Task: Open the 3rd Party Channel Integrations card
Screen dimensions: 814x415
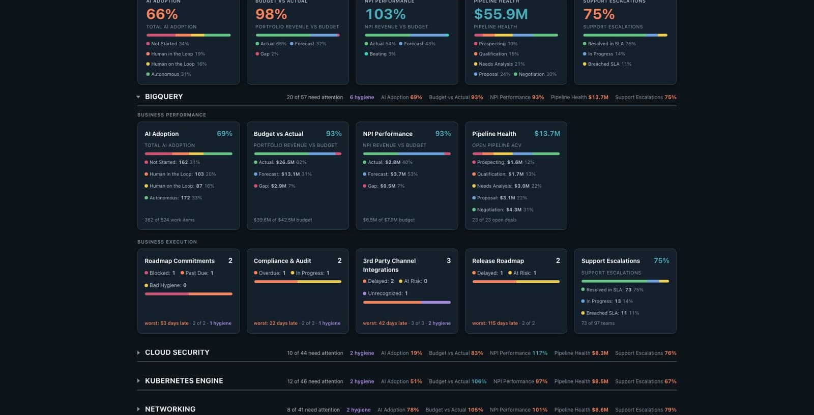Action: pyautogui.click(x=407, y=291)
